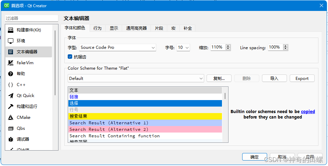
Task: Click the 复制... button
Action: (x=219, y=78)
